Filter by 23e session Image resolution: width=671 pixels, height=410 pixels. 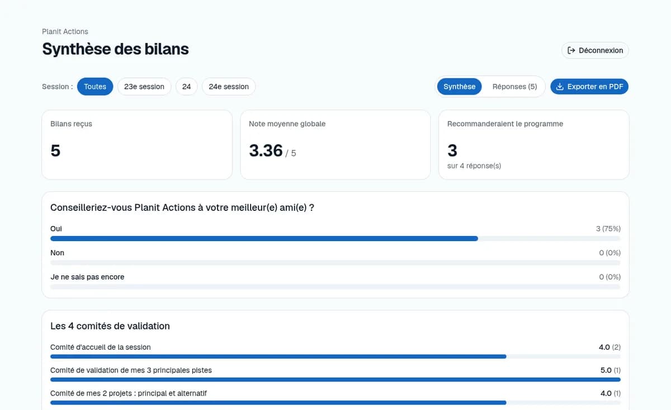[x=144, y=87]
